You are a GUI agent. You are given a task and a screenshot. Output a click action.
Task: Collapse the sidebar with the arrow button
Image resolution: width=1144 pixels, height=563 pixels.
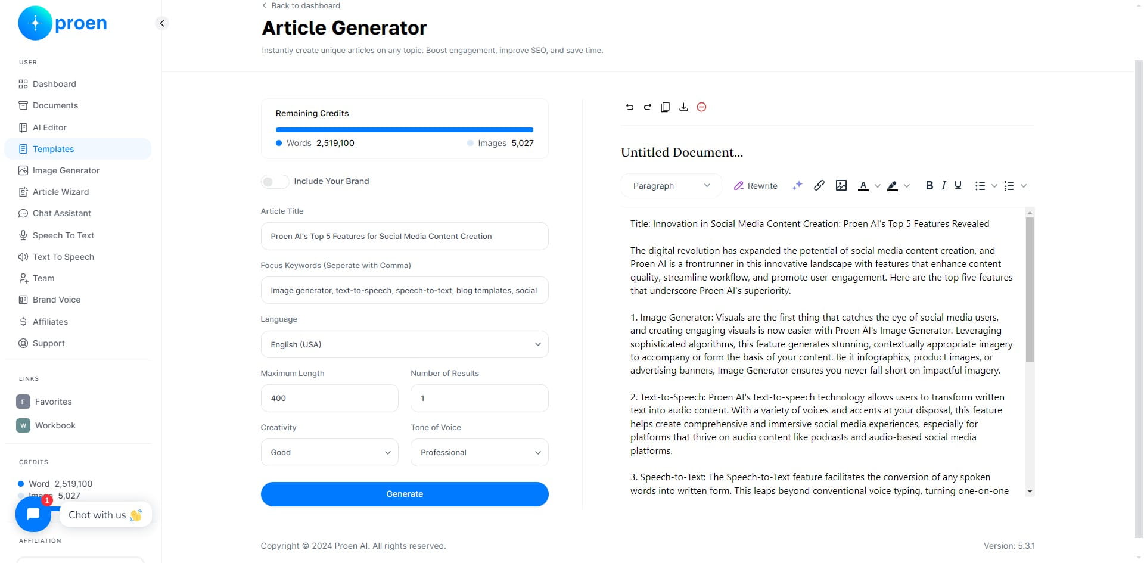pos(162,23)
